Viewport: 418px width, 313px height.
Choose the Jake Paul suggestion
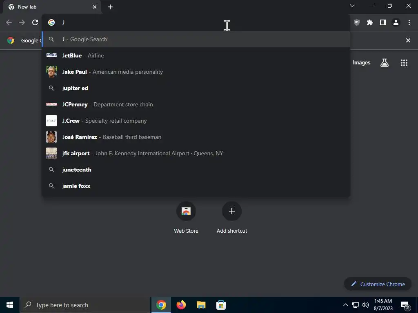coord(196,72)
